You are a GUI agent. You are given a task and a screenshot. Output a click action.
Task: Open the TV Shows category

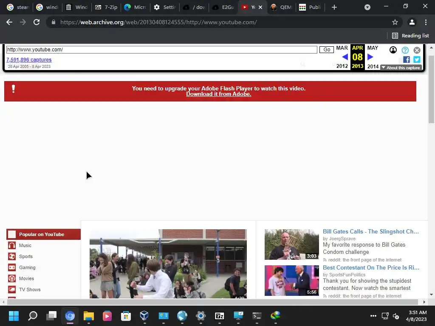30,289
